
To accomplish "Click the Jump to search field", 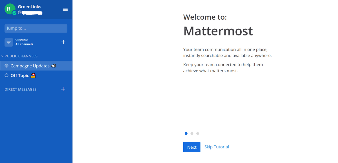I will [36, 28].
